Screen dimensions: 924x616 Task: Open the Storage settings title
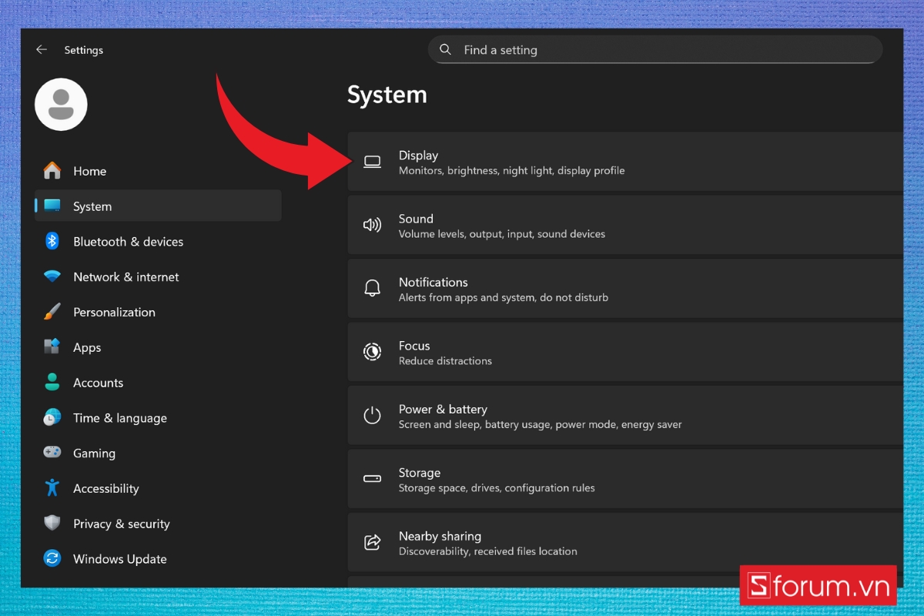pos(420,473)
